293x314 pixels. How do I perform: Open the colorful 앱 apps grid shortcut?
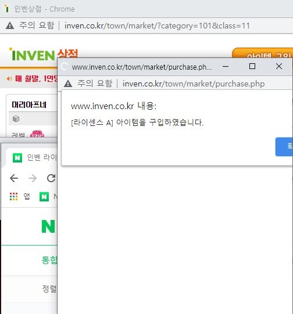coord(20,196)
